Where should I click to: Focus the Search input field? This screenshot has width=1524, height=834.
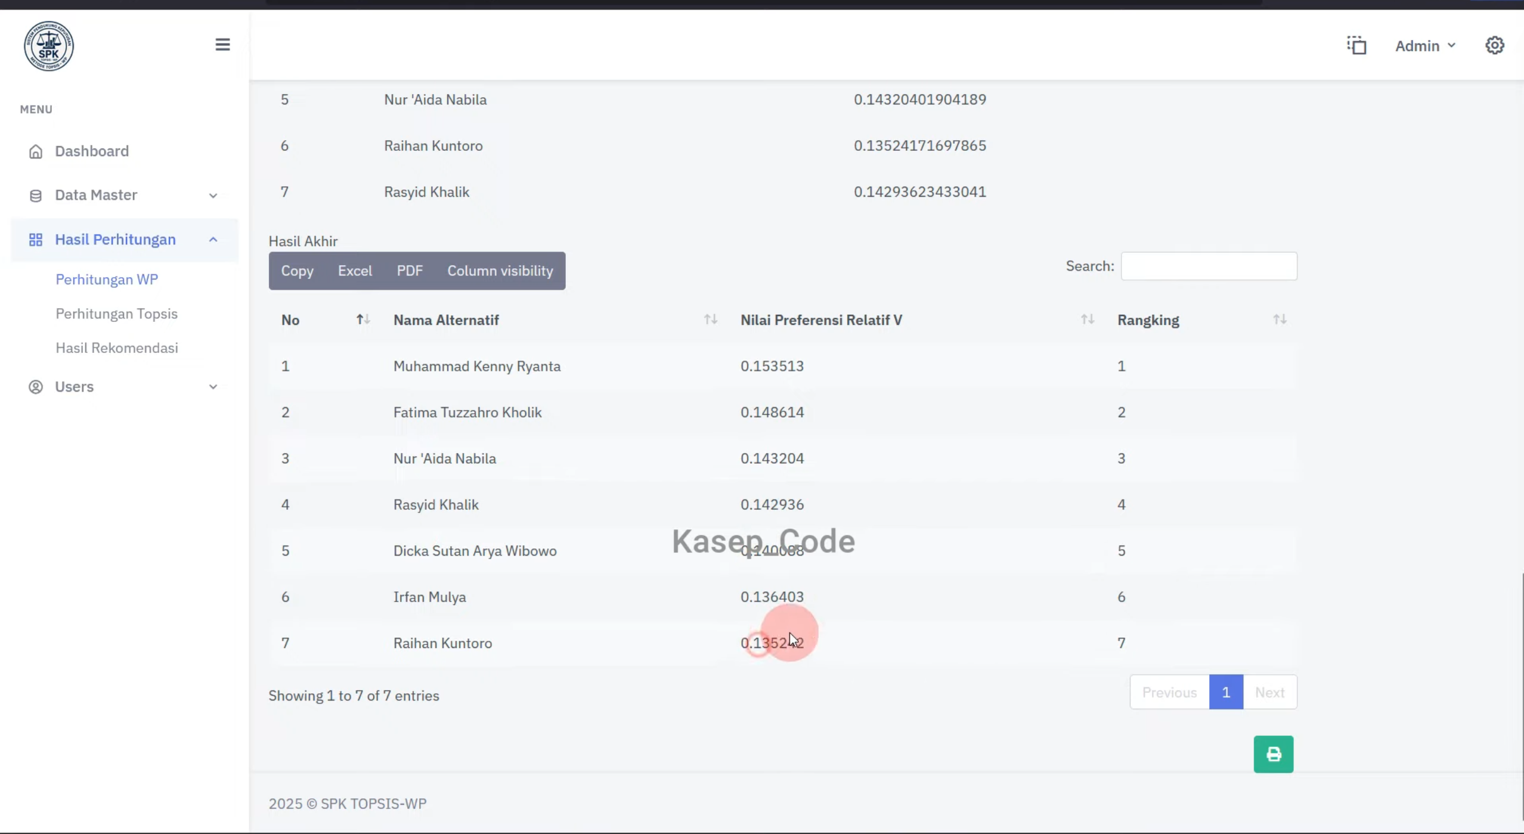(x=1209, y=266)
